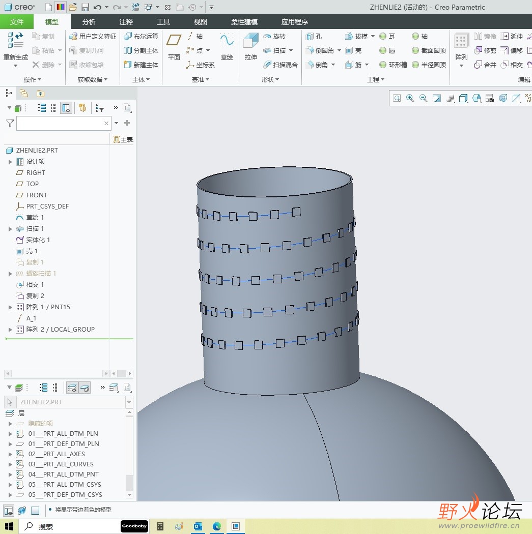
Task: Toggle the model tree columns display button
Action: [x=66, y=108]
